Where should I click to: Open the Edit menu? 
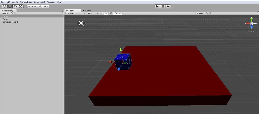(x=8, y=2)
